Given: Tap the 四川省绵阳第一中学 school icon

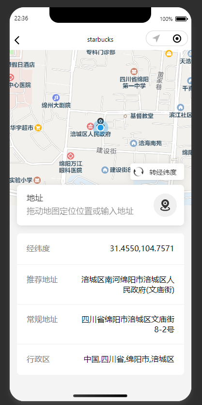Looking at the screenshot, I should [134, 72].
